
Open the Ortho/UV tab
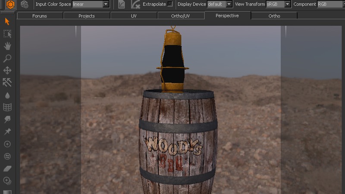(x=180, y=16)
